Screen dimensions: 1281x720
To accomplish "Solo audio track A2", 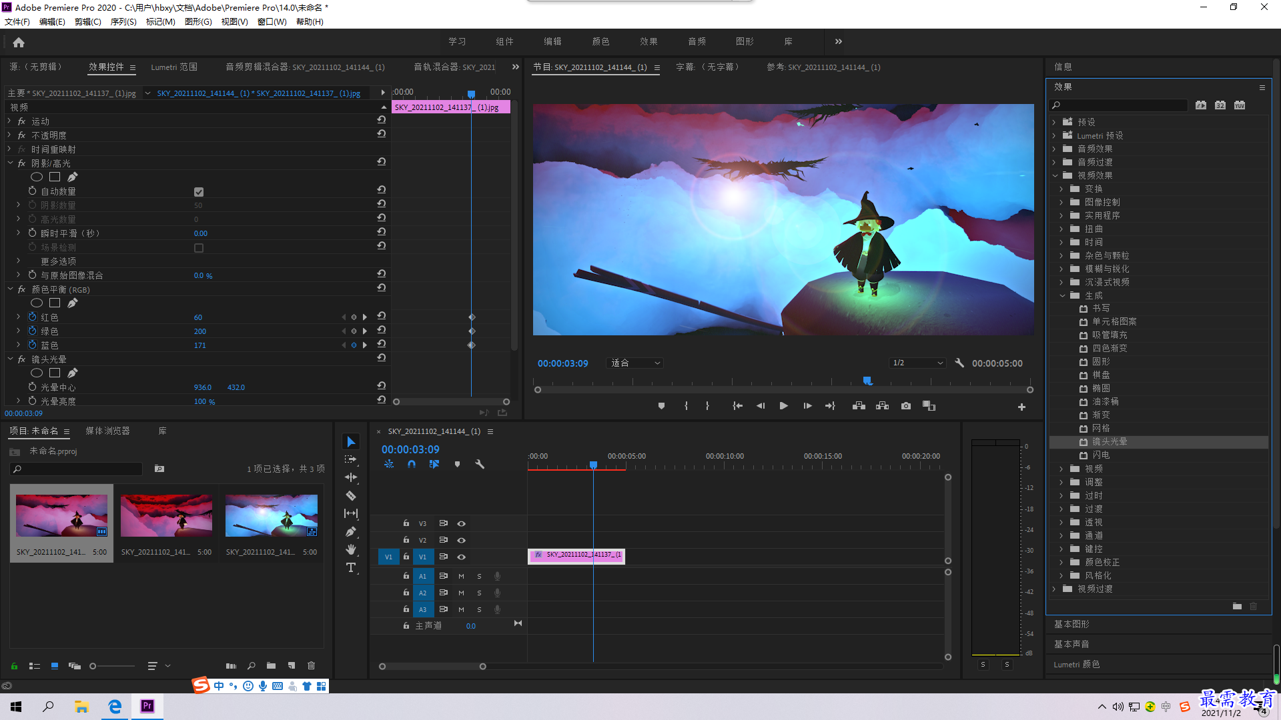I will pos(479,593).
